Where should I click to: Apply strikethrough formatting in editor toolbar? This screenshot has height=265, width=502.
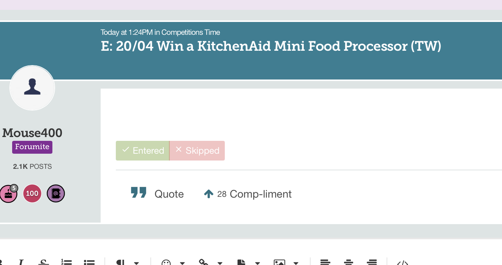[44, 262]
